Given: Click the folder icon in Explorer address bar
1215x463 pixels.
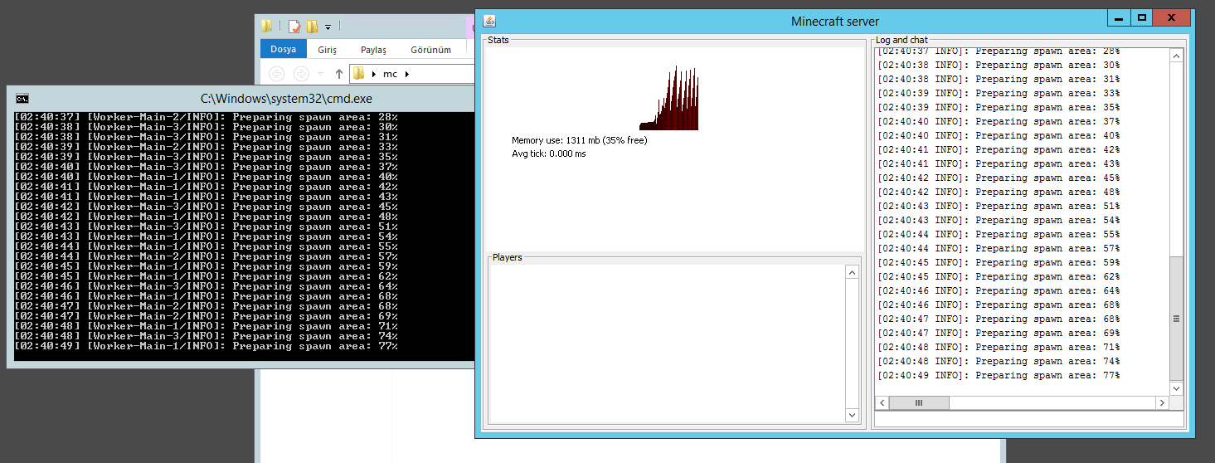Looking at the screenshot, I should point(359,74).
